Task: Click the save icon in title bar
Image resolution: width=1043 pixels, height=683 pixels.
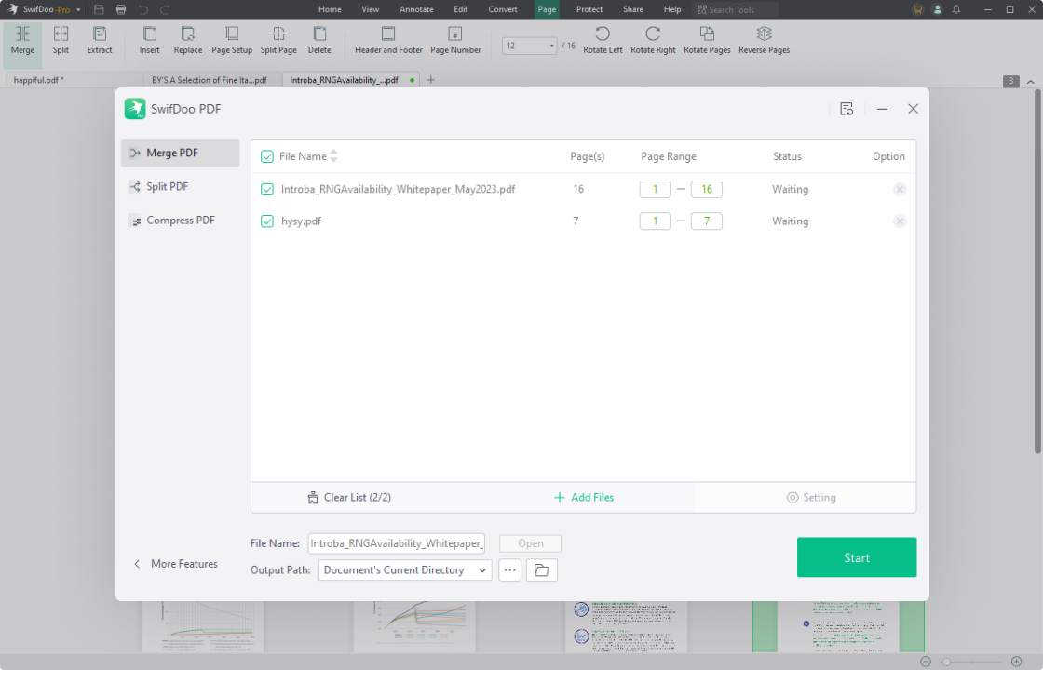Action: pos(99,9)
